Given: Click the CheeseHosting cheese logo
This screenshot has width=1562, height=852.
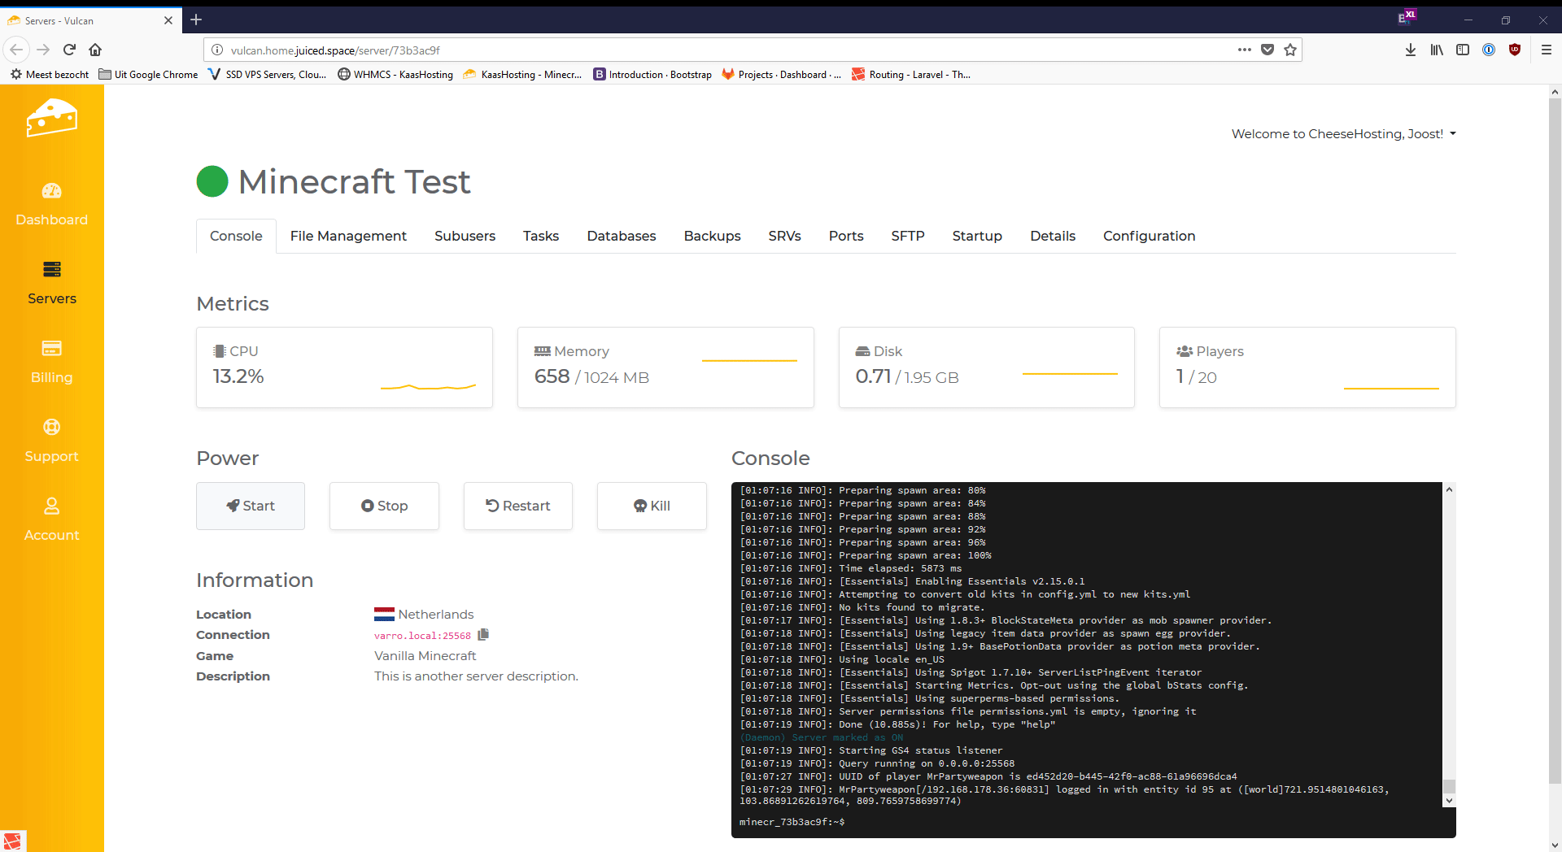Looking at the screenshot, I should click(51, 119).
